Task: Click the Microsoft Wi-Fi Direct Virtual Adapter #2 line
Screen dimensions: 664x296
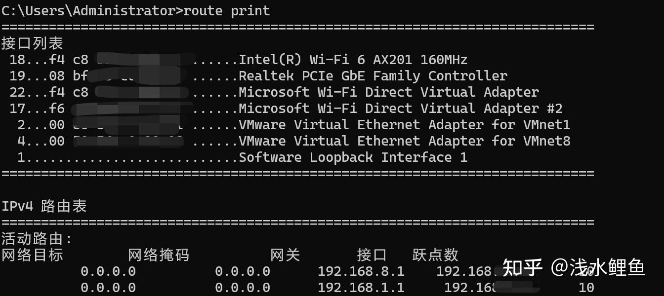Action: tap(400, 109)
